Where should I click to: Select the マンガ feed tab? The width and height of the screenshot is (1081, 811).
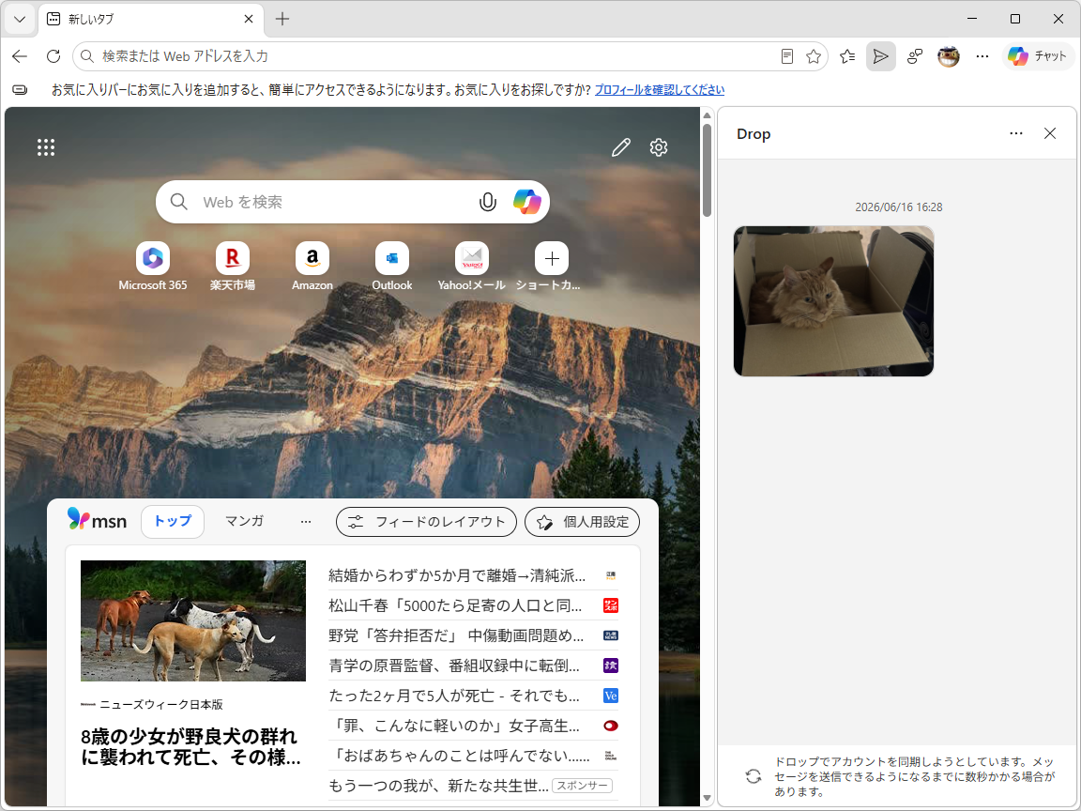[x=244, y=521]
